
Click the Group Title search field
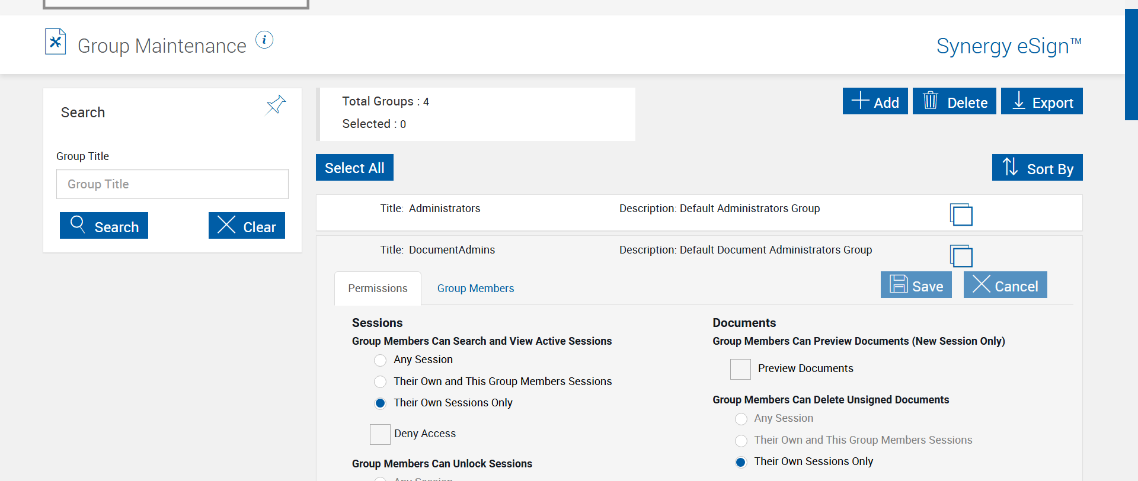coord(172,184)
